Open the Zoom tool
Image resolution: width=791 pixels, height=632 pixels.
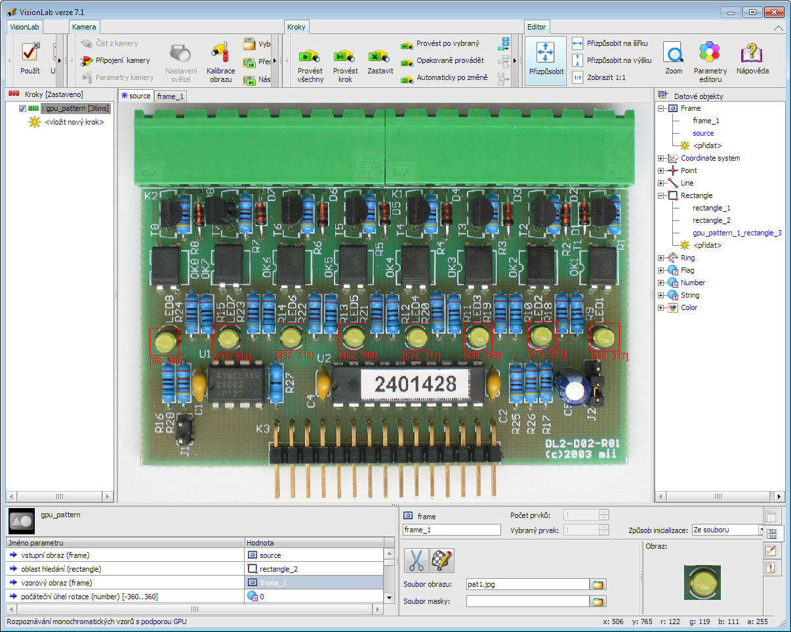pyautogui.click(x=673, y=53)
